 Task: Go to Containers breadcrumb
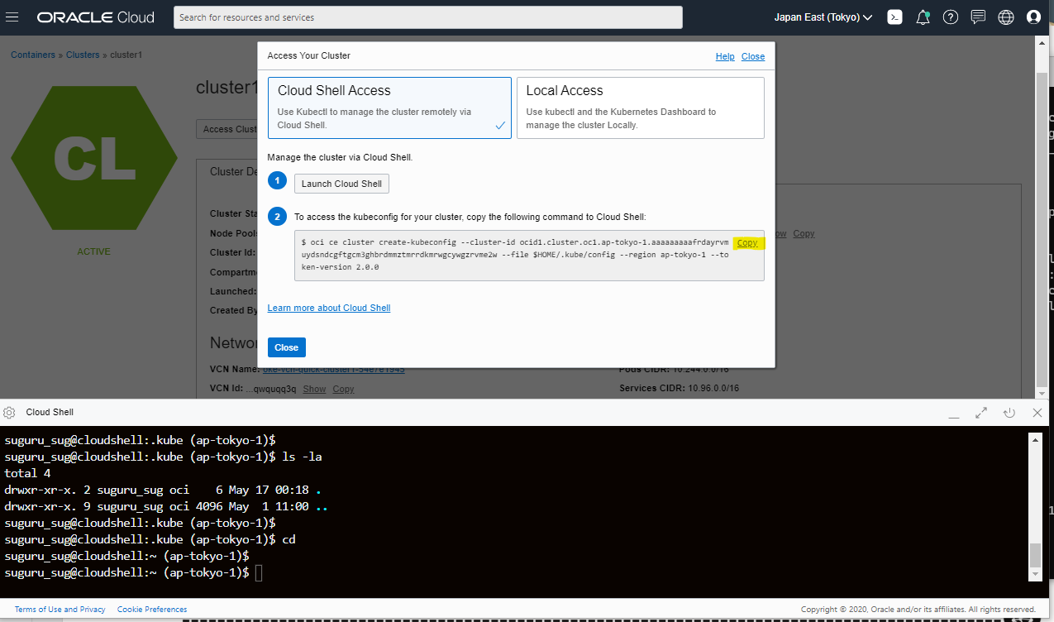33,55
